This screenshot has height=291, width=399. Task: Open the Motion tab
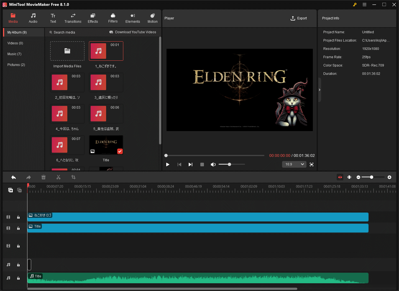152,18
